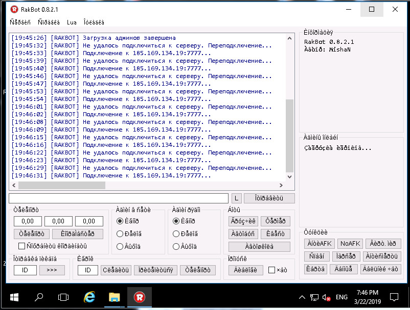
Task: Show hidden tray icons chevron
Action: pos(302,297)
